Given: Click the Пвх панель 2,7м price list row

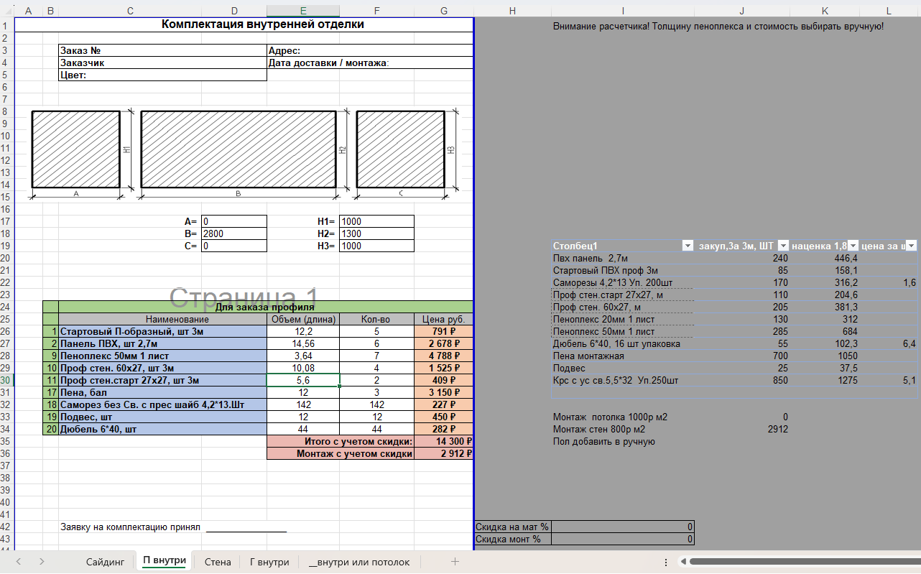Looking at the screenshot, I should (x=622, y=258).
